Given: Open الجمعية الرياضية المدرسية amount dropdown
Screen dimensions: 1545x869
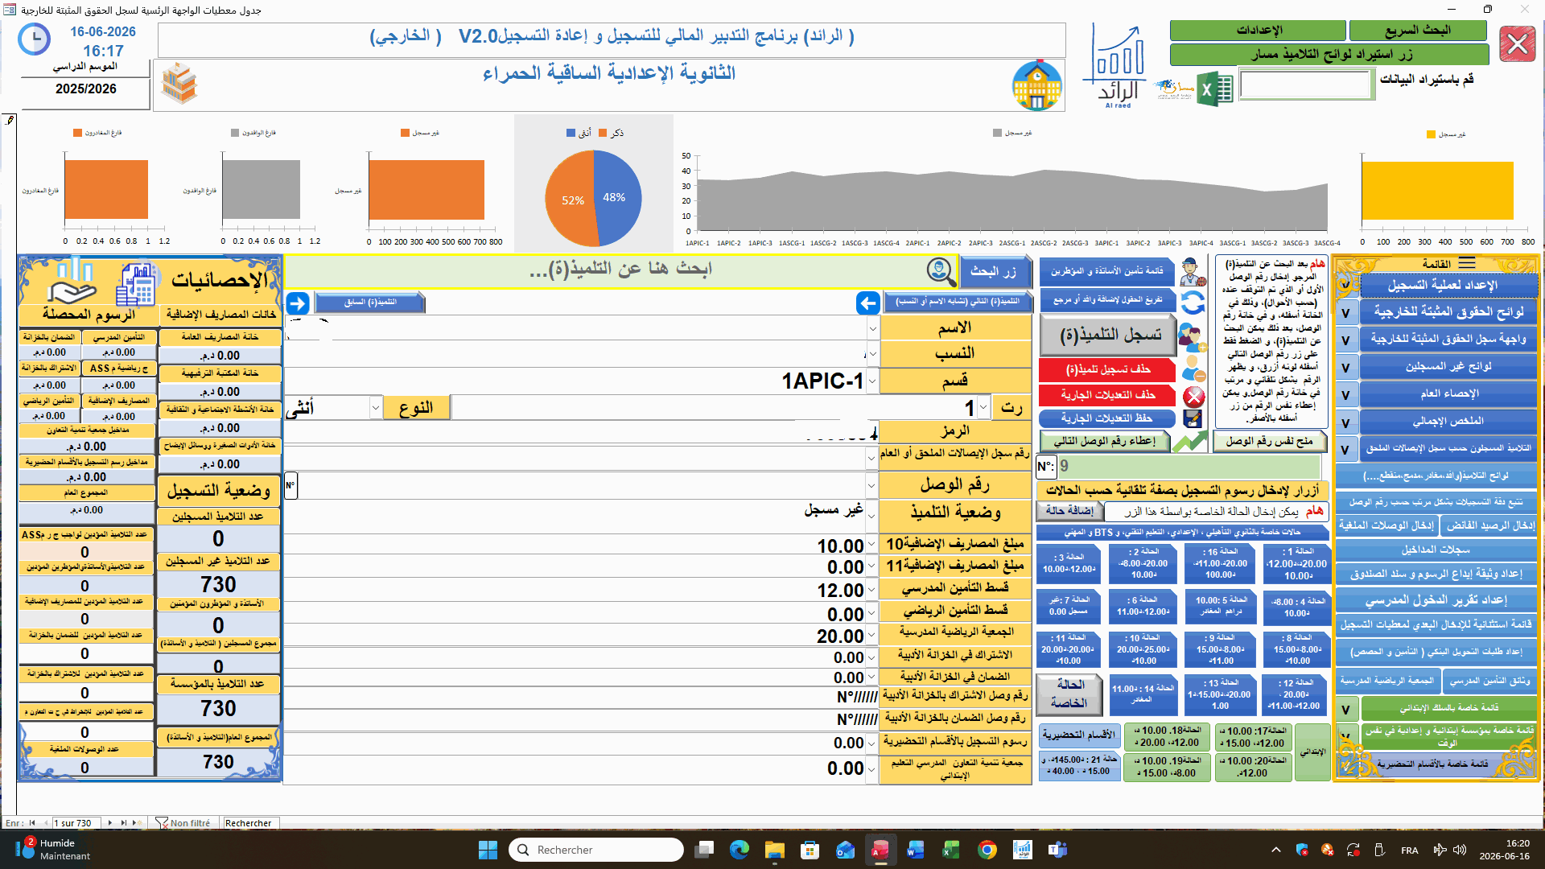Looking at the screenshot, I should click(x=872, y=636).
